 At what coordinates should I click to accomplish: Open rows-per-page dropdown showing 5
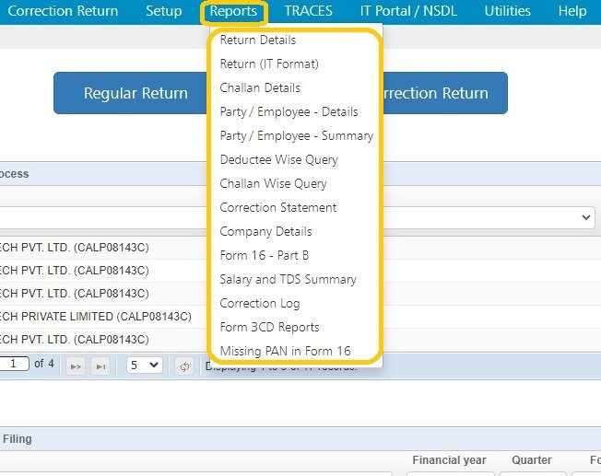[144, 365]
